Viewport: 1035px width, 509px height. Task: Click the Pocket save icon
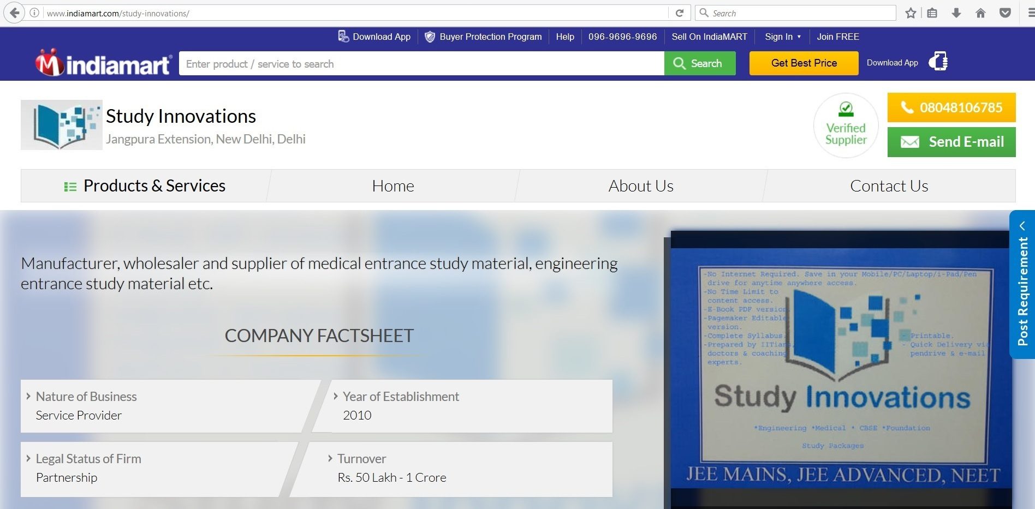point(1005,13)
